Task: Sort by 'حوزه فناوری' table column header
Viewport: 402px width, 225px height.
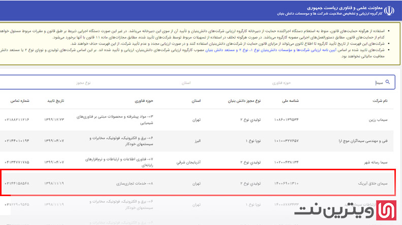Action: click(144, 101)
